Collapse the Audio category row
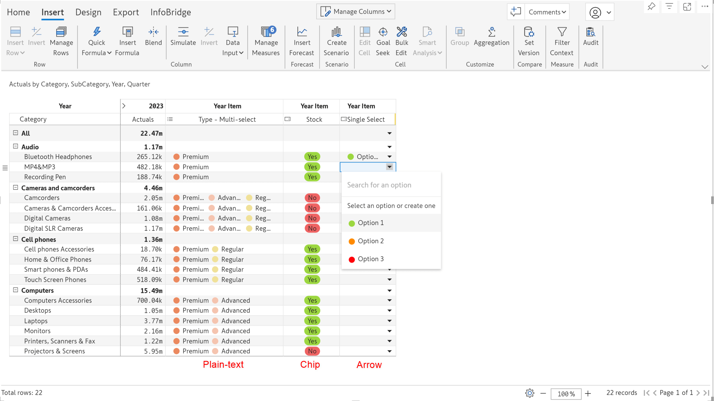Viewport: 714px width, 401px height. click(16, 147)
